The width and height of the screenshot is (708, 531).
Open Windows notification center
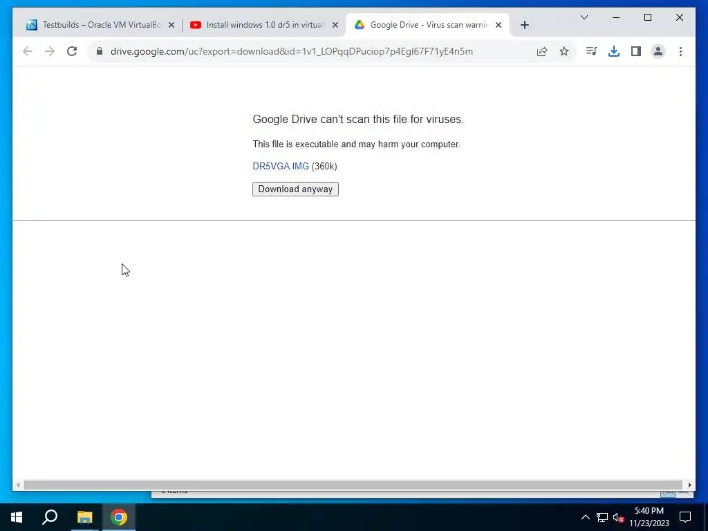tap(685, 517)
